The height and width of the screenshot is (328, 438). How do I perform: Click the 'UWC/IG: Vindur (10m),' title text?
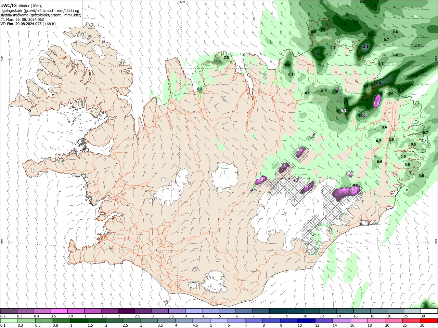(x=21, y=5)
